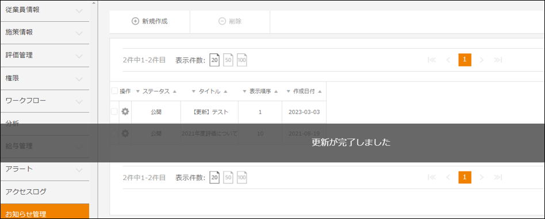Sort 表示順序 column ascending arrow
545x219 pixels.
[x=276, y=92]
